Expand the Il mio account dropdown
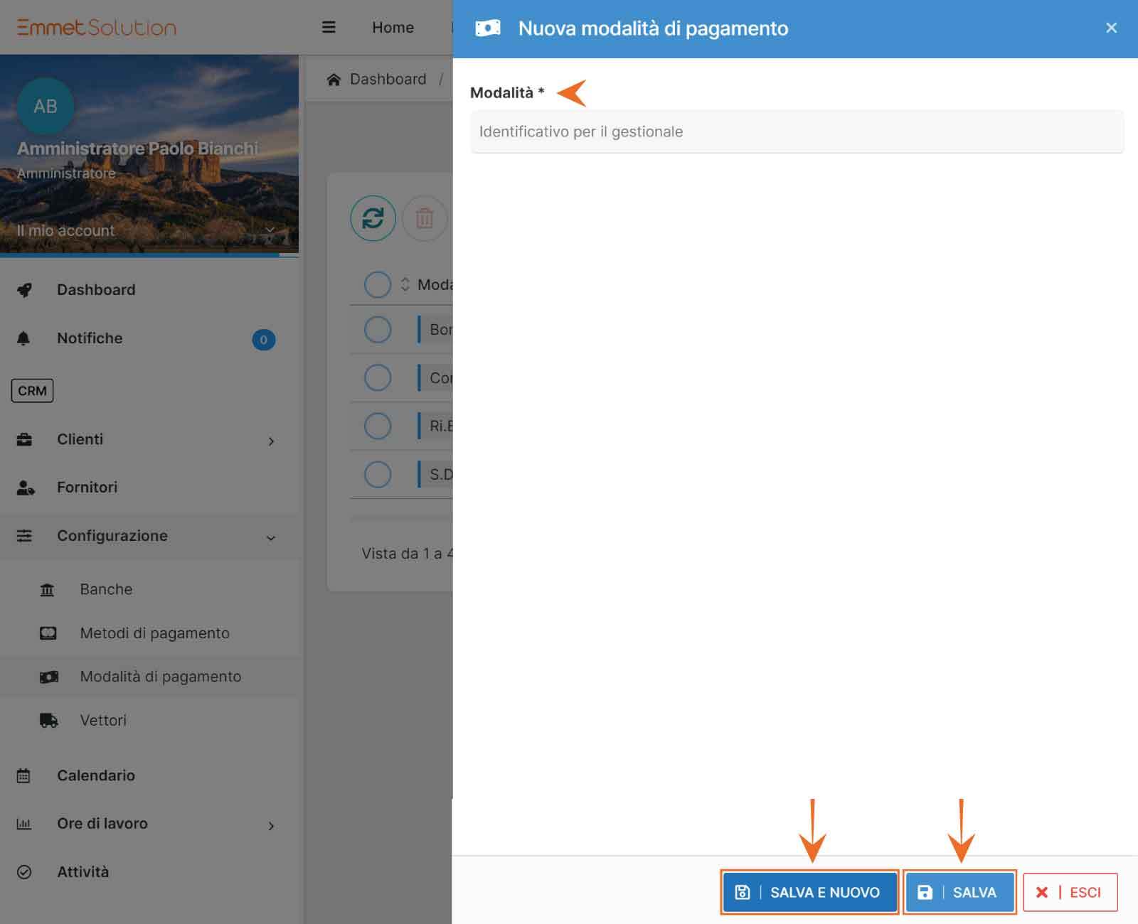Viewport: 1138px width, 924px height. pos(270,230)
